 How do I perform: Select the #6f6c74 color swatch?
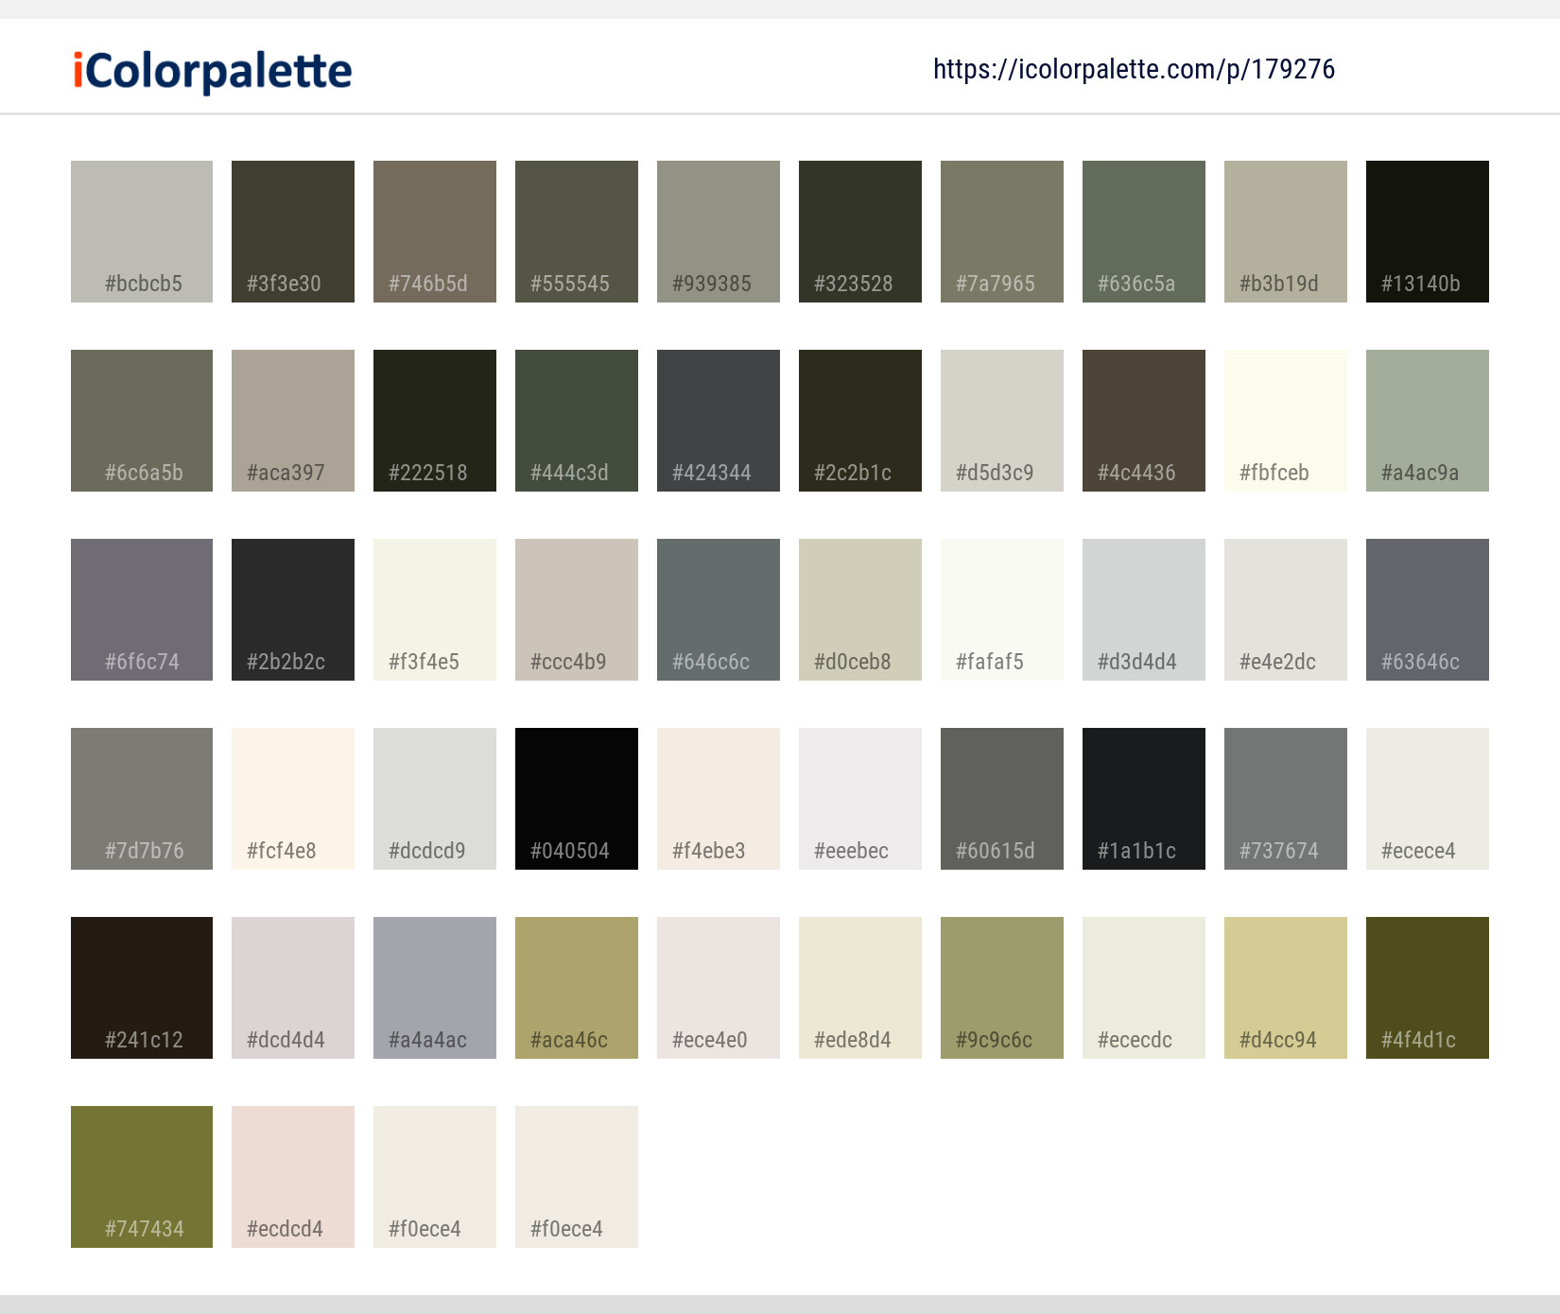(142, 610)
